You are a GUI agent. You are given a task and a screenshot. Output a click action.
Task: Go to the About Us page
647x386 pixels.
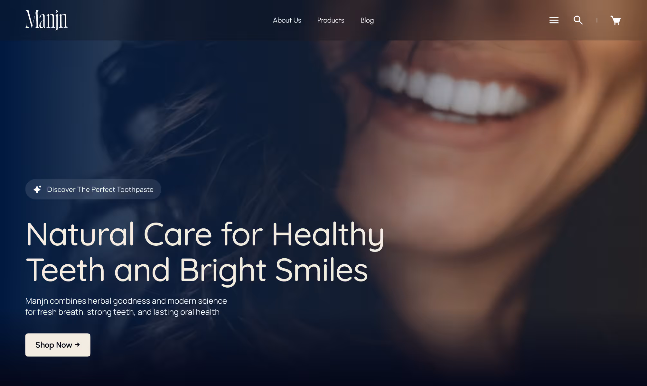click(287, 20)
